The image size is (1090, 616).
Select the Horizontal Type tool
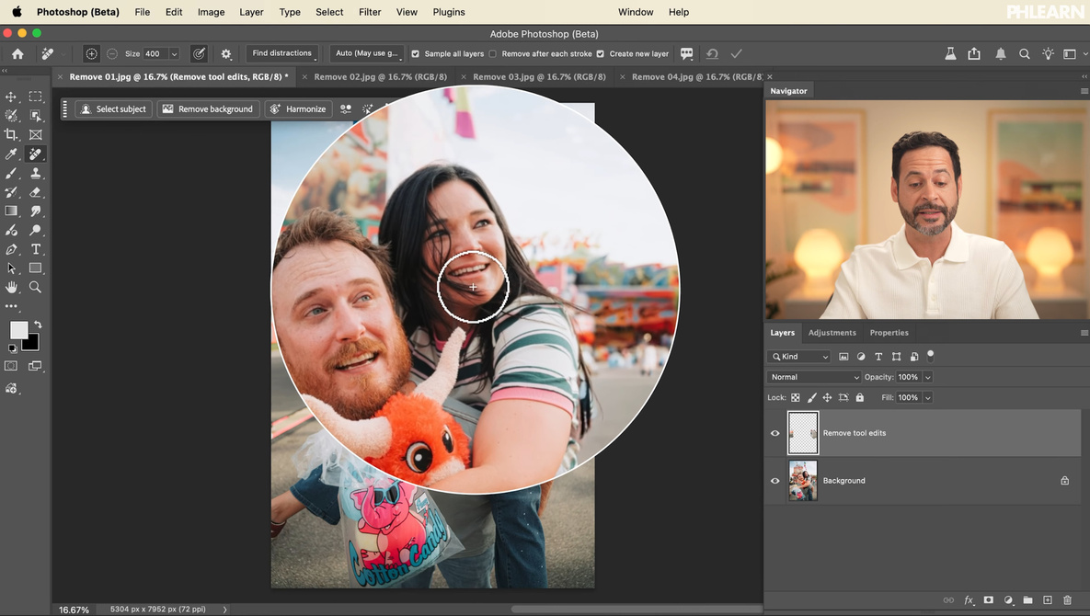[x=35, y=249]
